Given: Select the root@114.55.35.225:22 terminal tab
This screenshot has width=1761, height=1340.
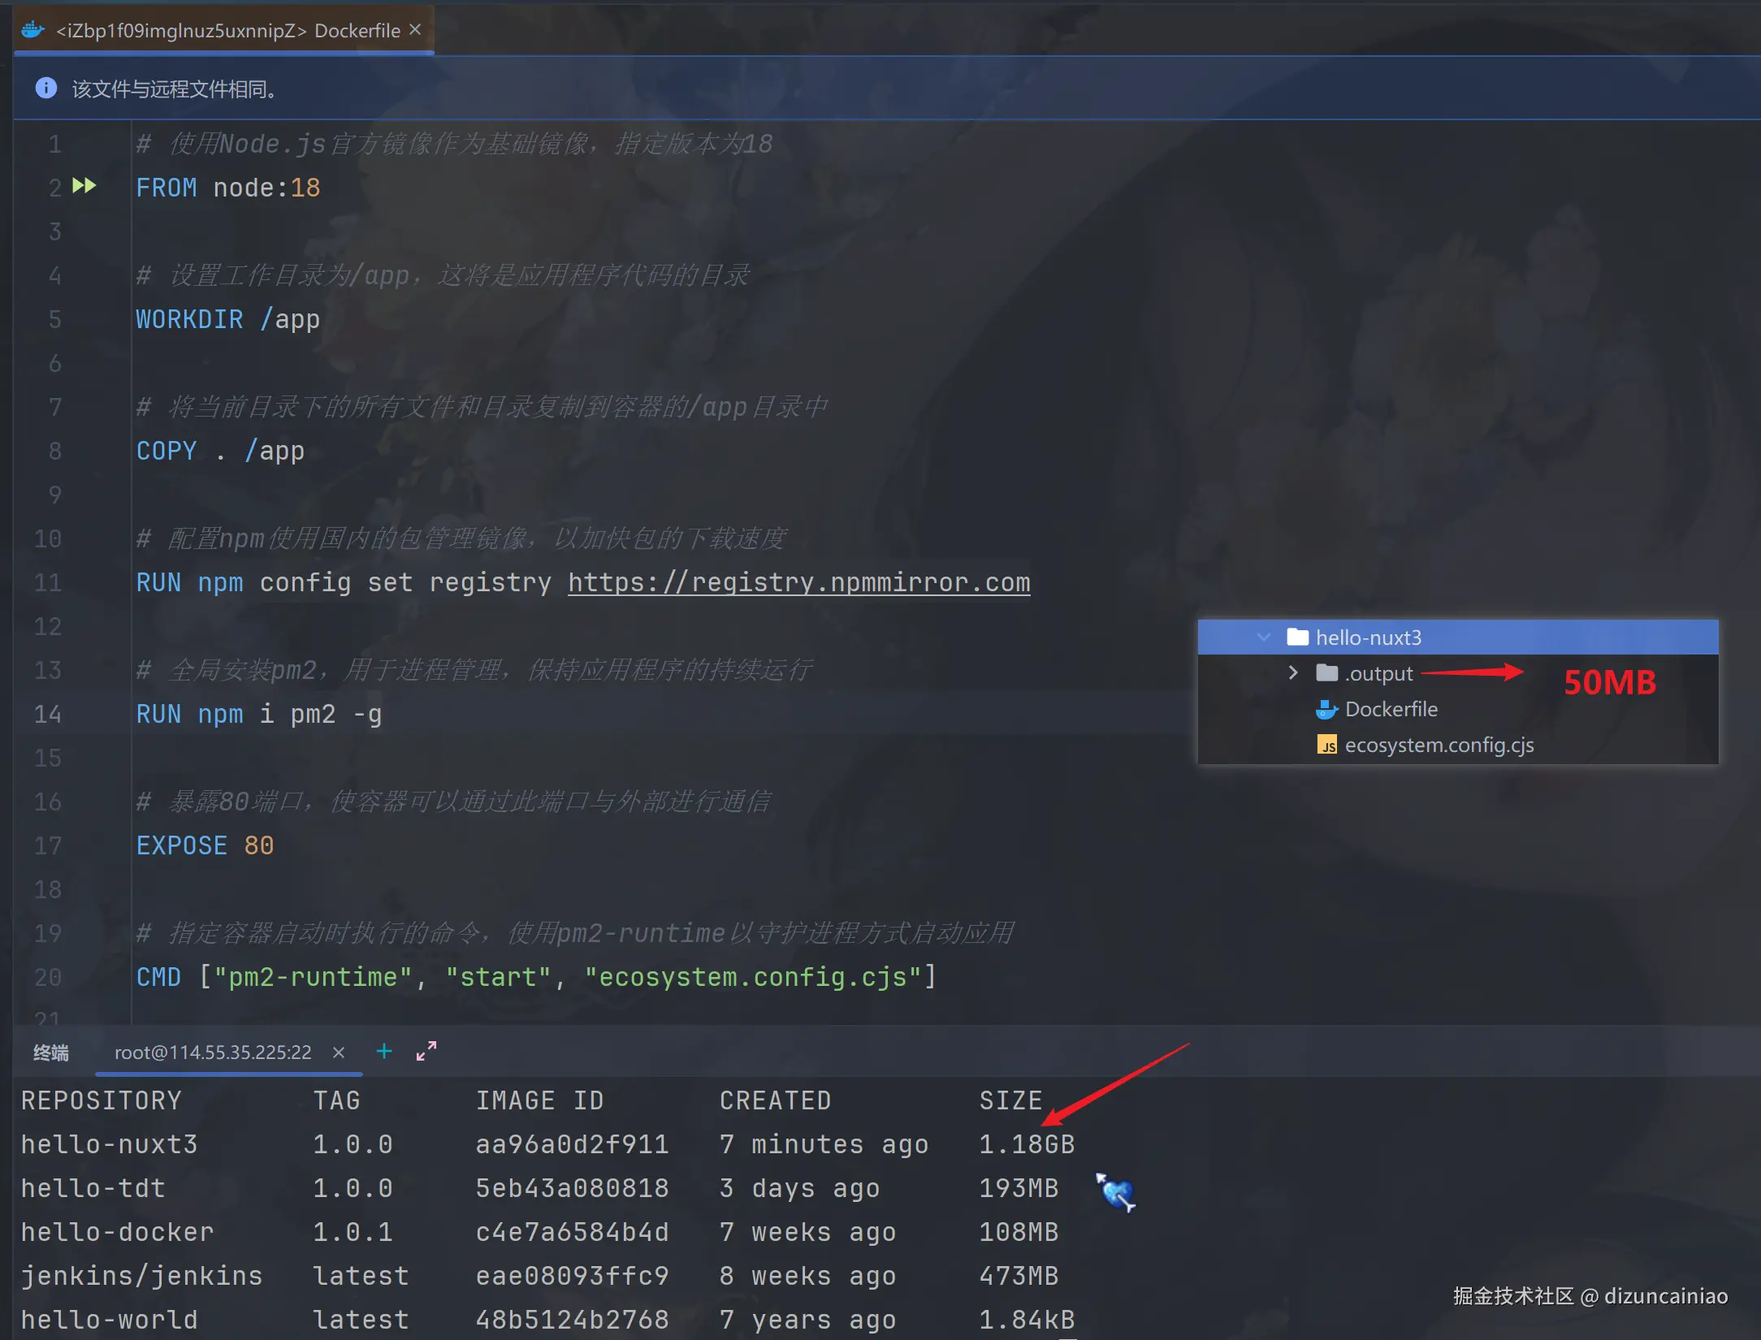Looking at the screenshot, I should pos(213,1053).
